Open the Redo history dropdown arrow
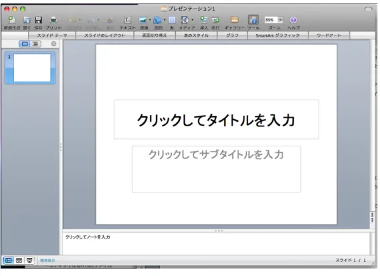The width and height of the screenshot is (380, 276). click(98, 20)
